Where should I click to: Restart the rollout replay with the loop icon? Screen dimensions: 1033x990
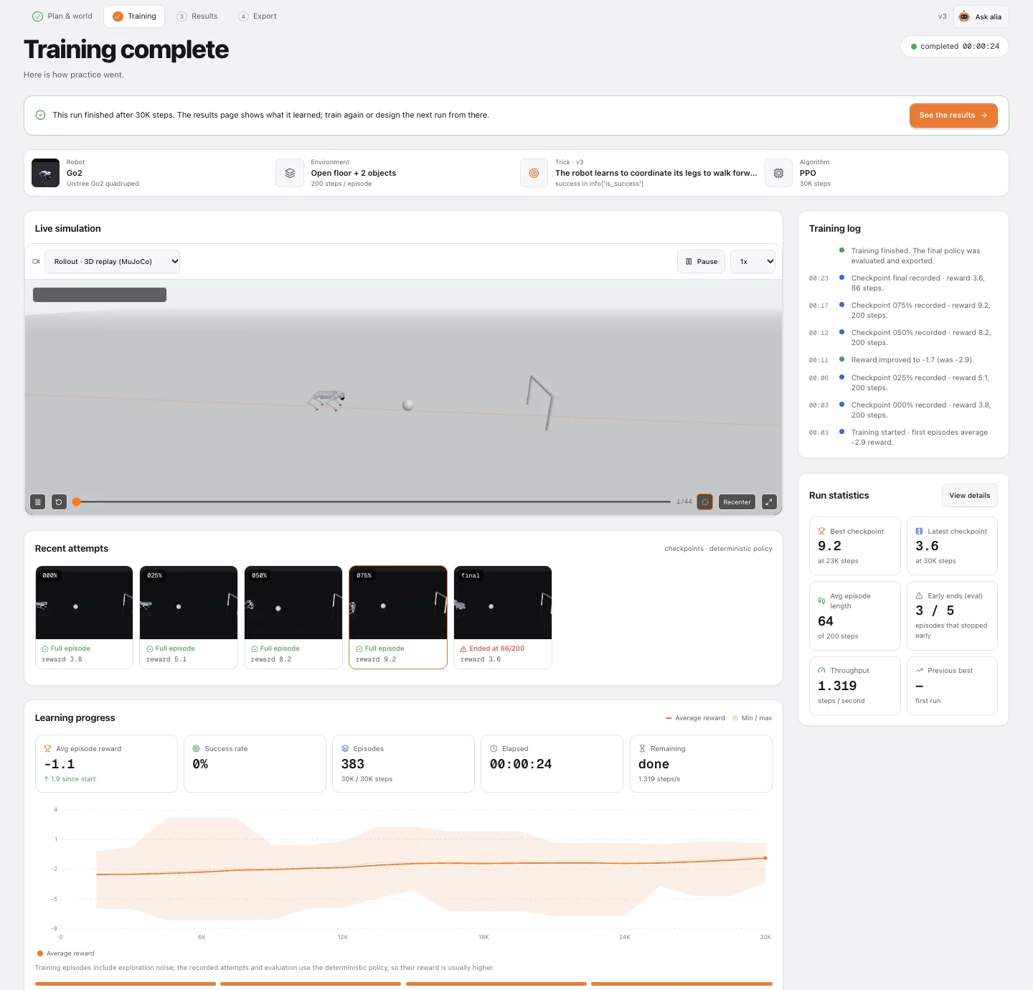(59, 502)
